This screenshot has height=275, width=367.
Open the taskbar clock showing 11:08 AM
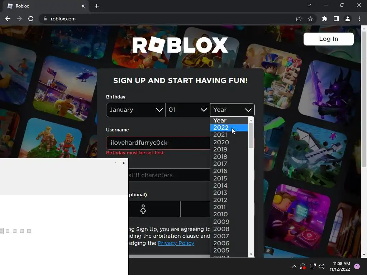(340, 266)
